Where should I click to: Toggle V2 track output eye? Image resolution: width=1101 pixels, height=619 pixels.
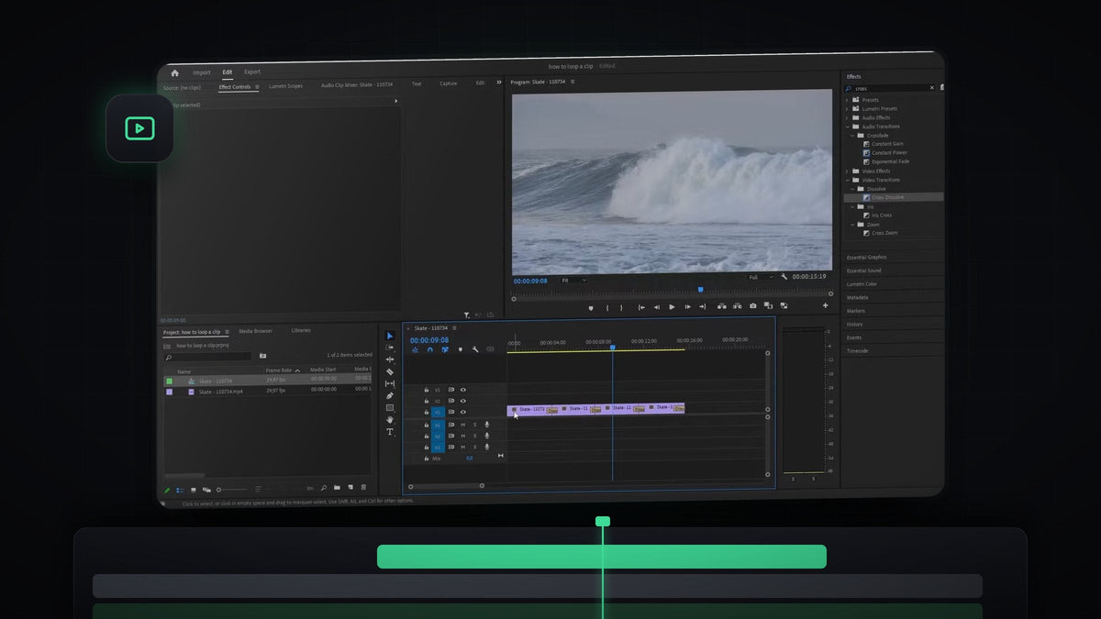coord(463,401)
